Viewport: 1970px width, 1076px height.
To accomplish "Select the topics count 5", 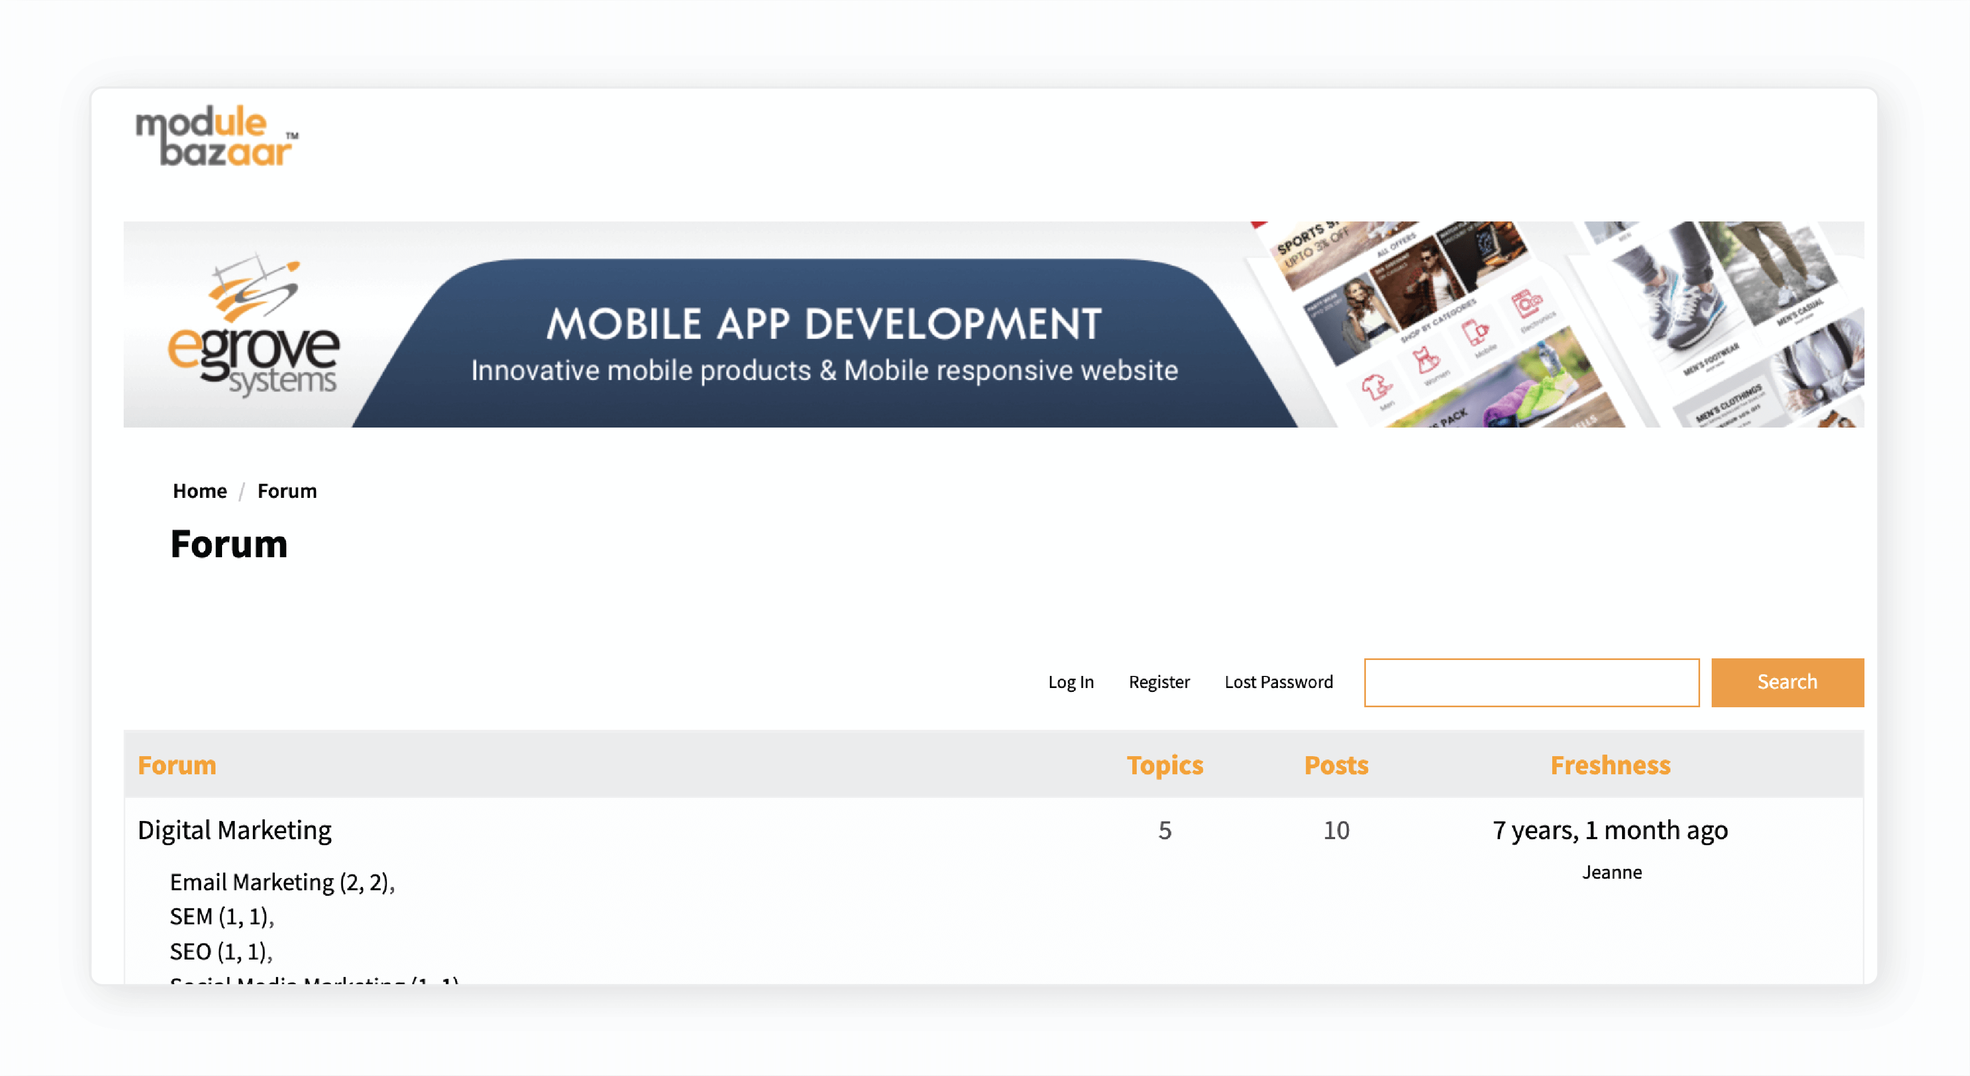I will (x=1165, y=830).
